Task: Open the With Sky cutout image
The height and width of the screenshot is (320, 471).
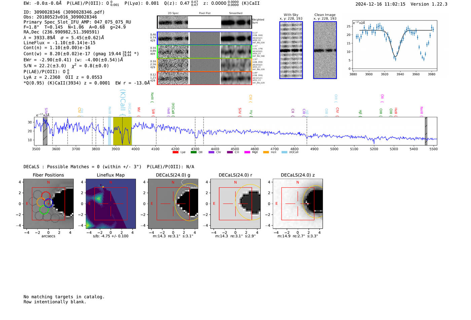Action: click(291, 50)
